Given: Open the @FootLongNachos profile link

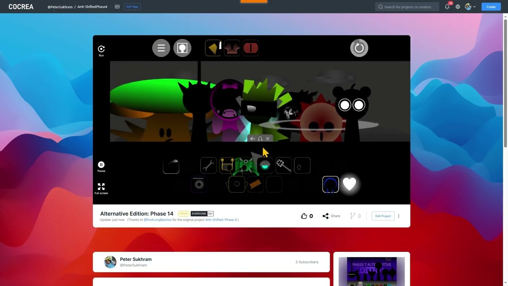Looking at the screenshot, I should pos(158,220).
